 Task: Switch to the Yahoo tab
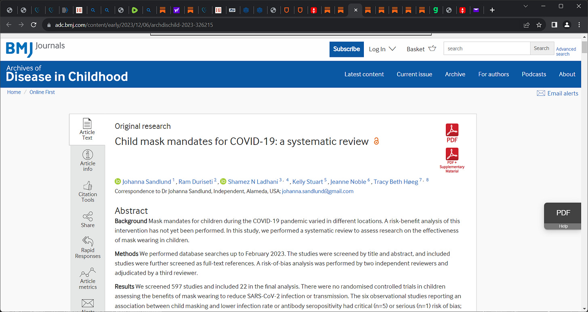click(176, 10)
